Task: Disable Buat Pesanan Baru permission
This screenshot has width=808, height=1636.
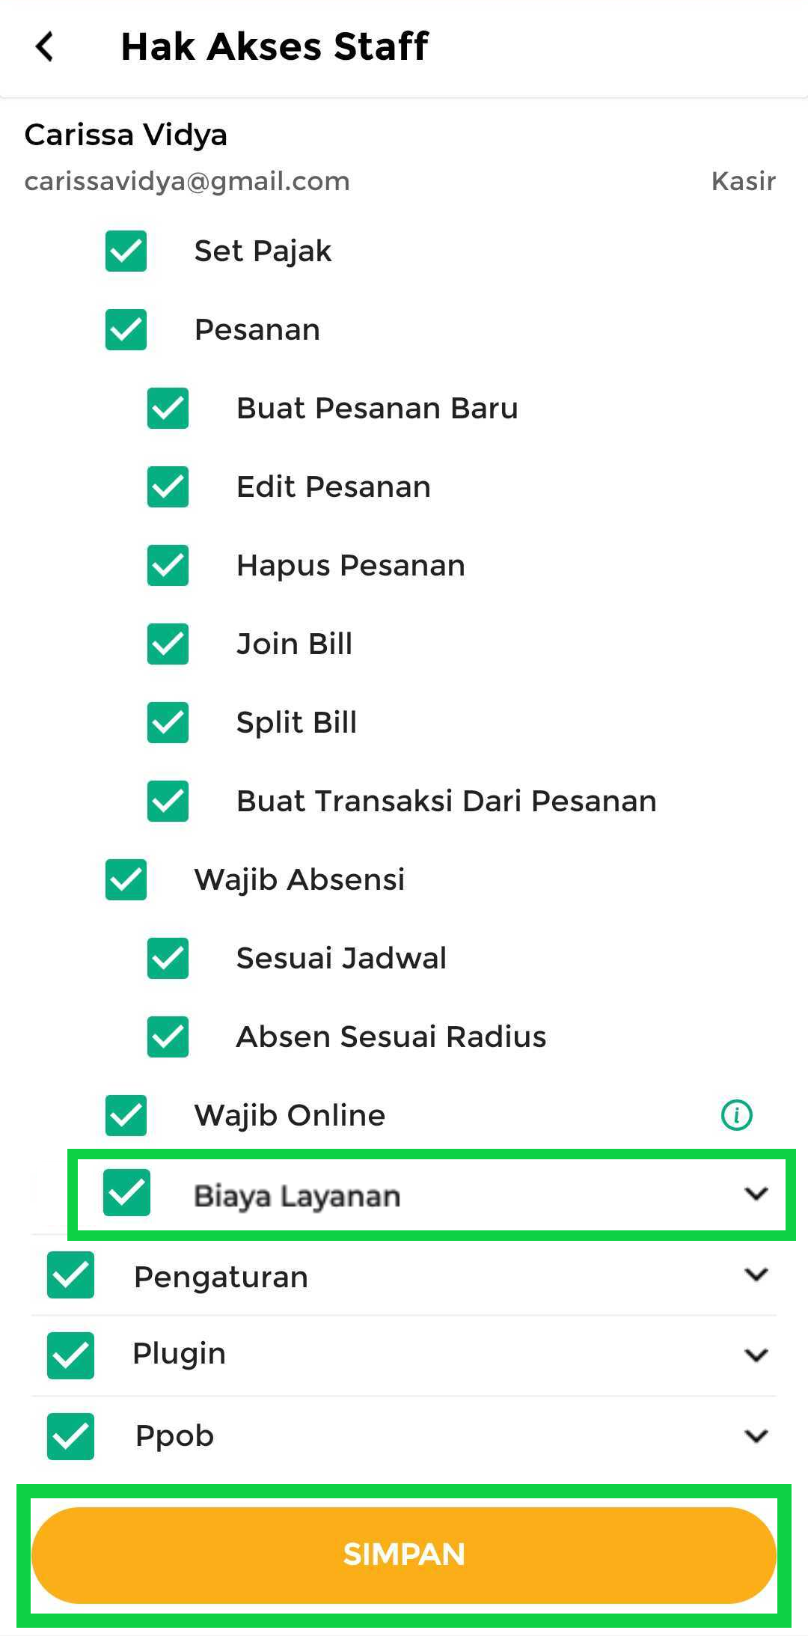Action: point(168,408)
